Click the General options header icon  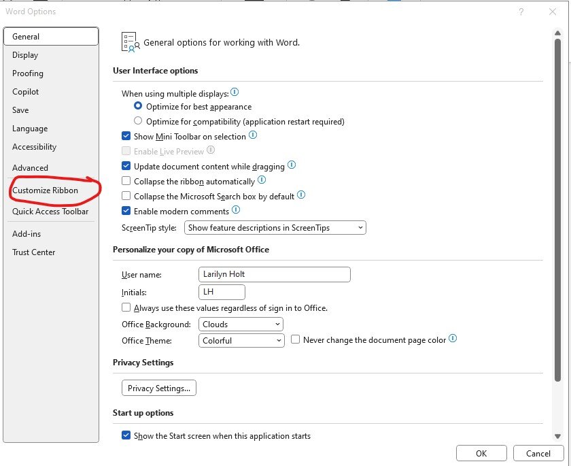pos(131,42)
